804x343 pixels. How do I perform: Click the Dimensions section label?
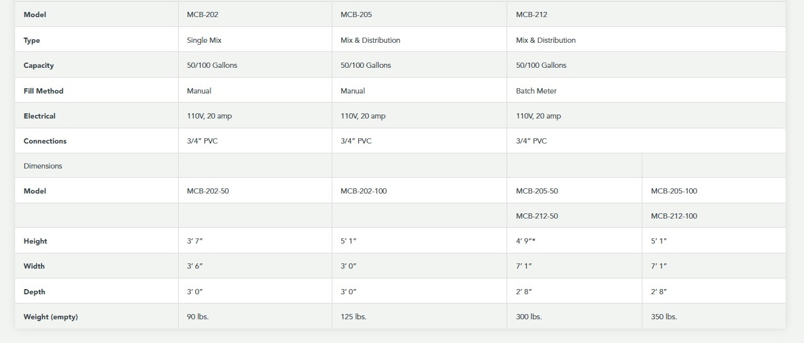[x=43, y=166]
